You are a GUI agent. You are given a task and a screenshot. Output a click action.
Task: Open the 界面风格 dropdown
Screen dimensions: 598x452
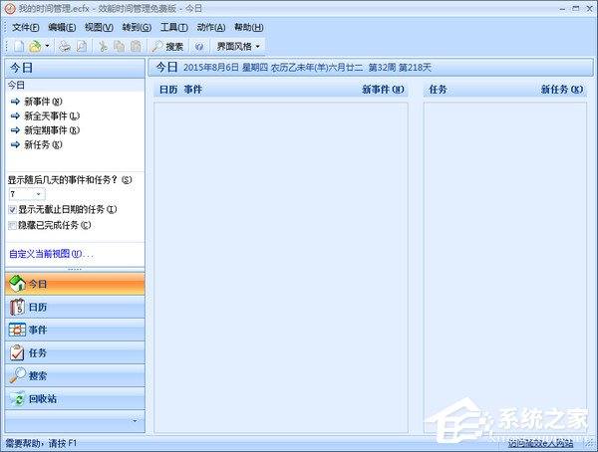coord(238,47)
